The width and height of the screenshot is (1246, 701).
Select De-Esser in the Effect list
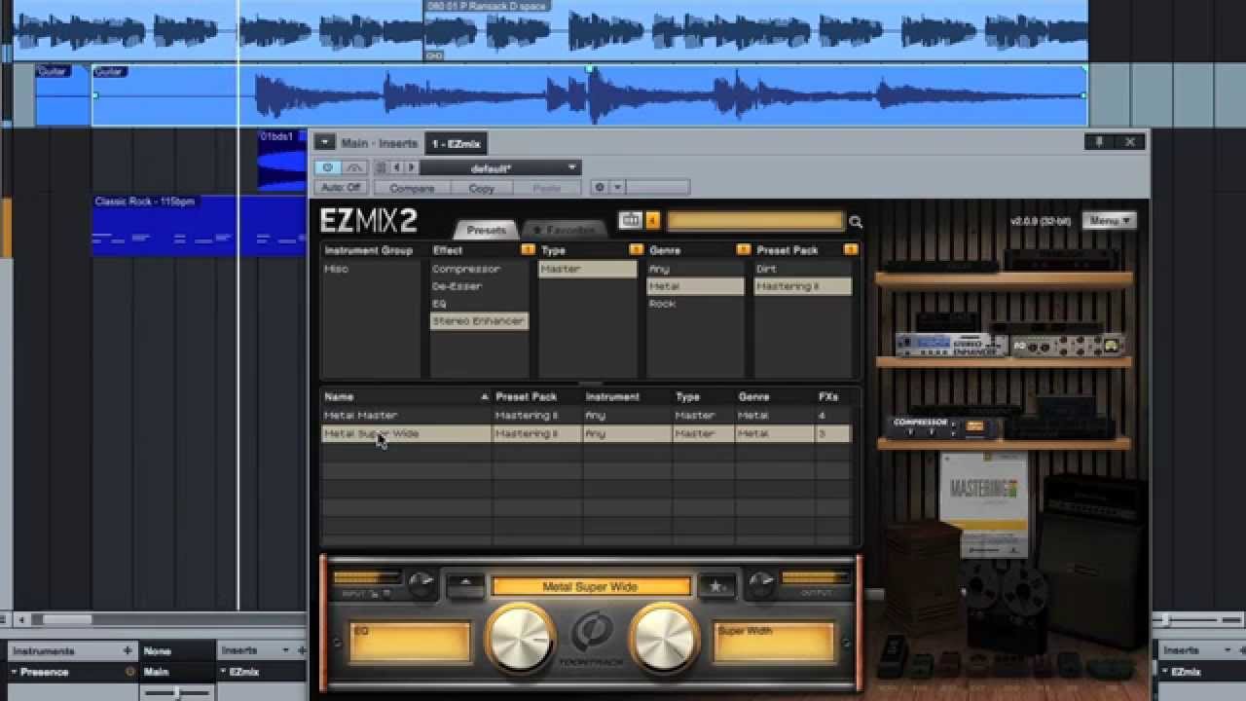pos(479,286)
